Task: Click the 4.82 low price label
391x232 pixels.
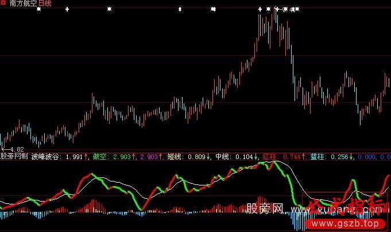Action: pos(17,149)
